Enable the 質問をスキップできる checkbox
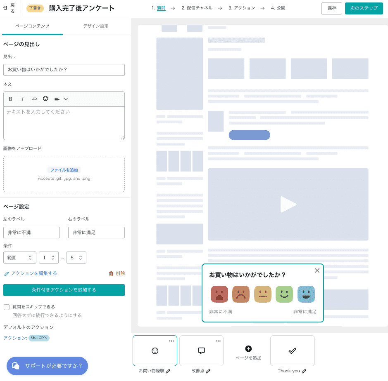 click(7, 307)
